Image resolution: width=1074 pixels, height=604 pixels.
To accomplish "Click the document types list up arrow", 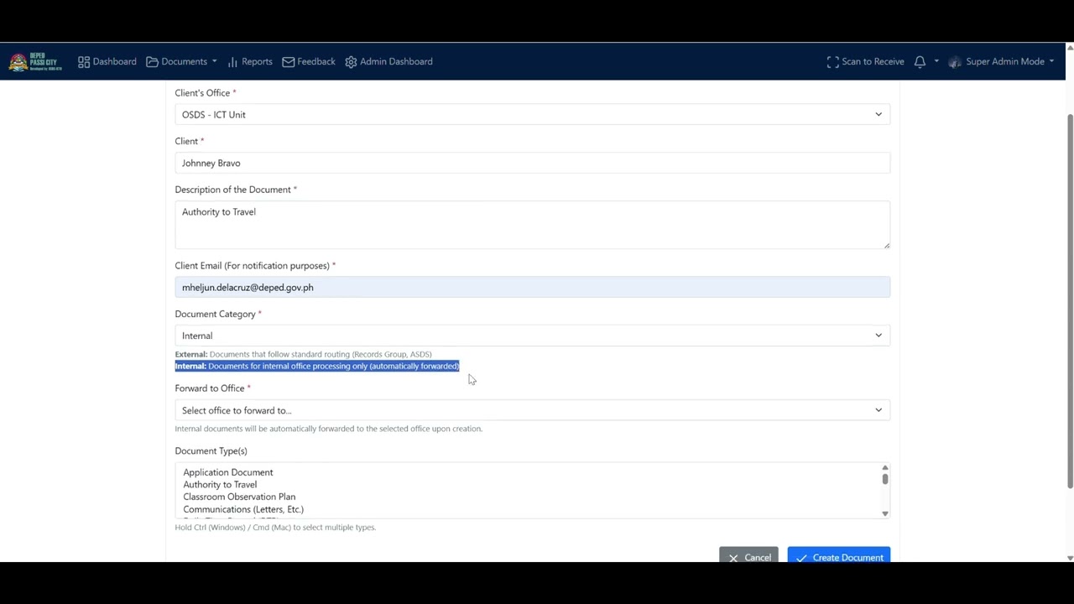I will (884, 467).
